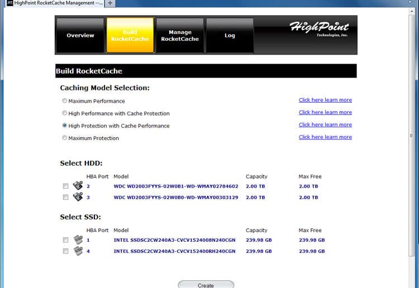Screen dimensions: 419x288
Task: Select the HighPoint RocketCache Management browser tab
Action: point(55,3)
